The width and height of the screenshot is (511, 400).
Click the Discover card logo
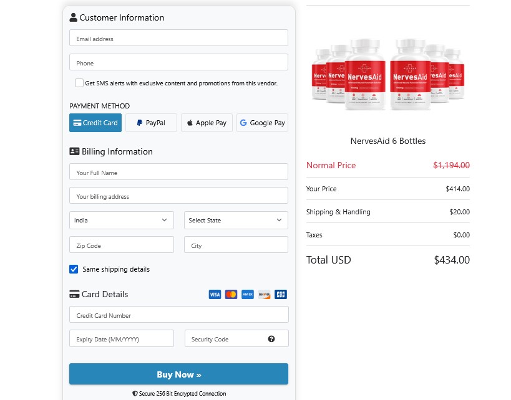[x=265, y=295]
